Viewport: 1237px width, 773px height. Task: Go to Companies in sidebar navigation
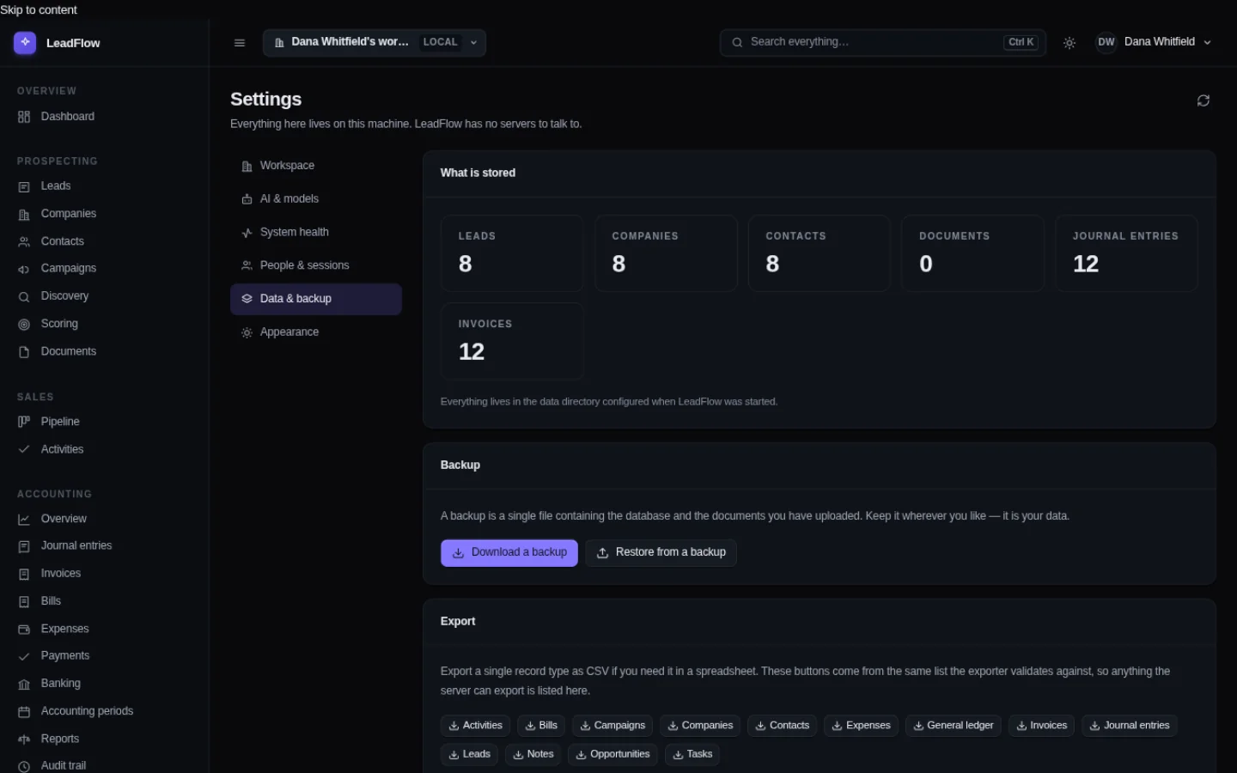click(104, 214)
